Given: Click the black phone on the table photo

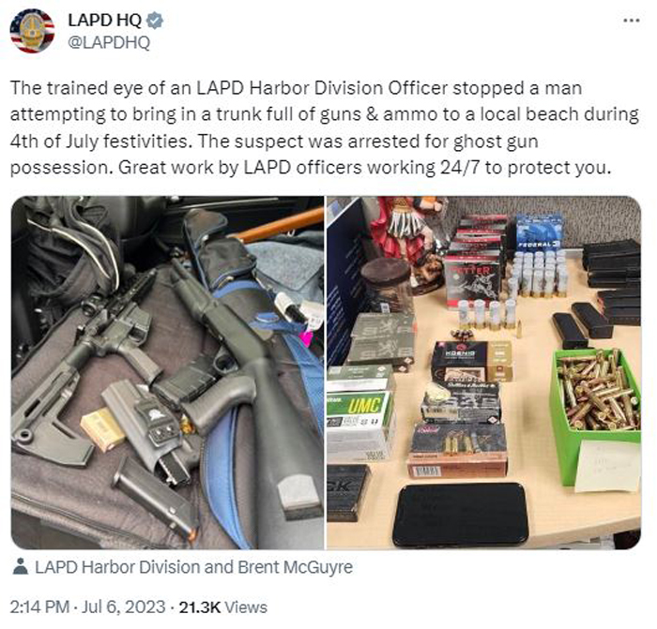Looking at the screenshot, I should coord(461,515).
